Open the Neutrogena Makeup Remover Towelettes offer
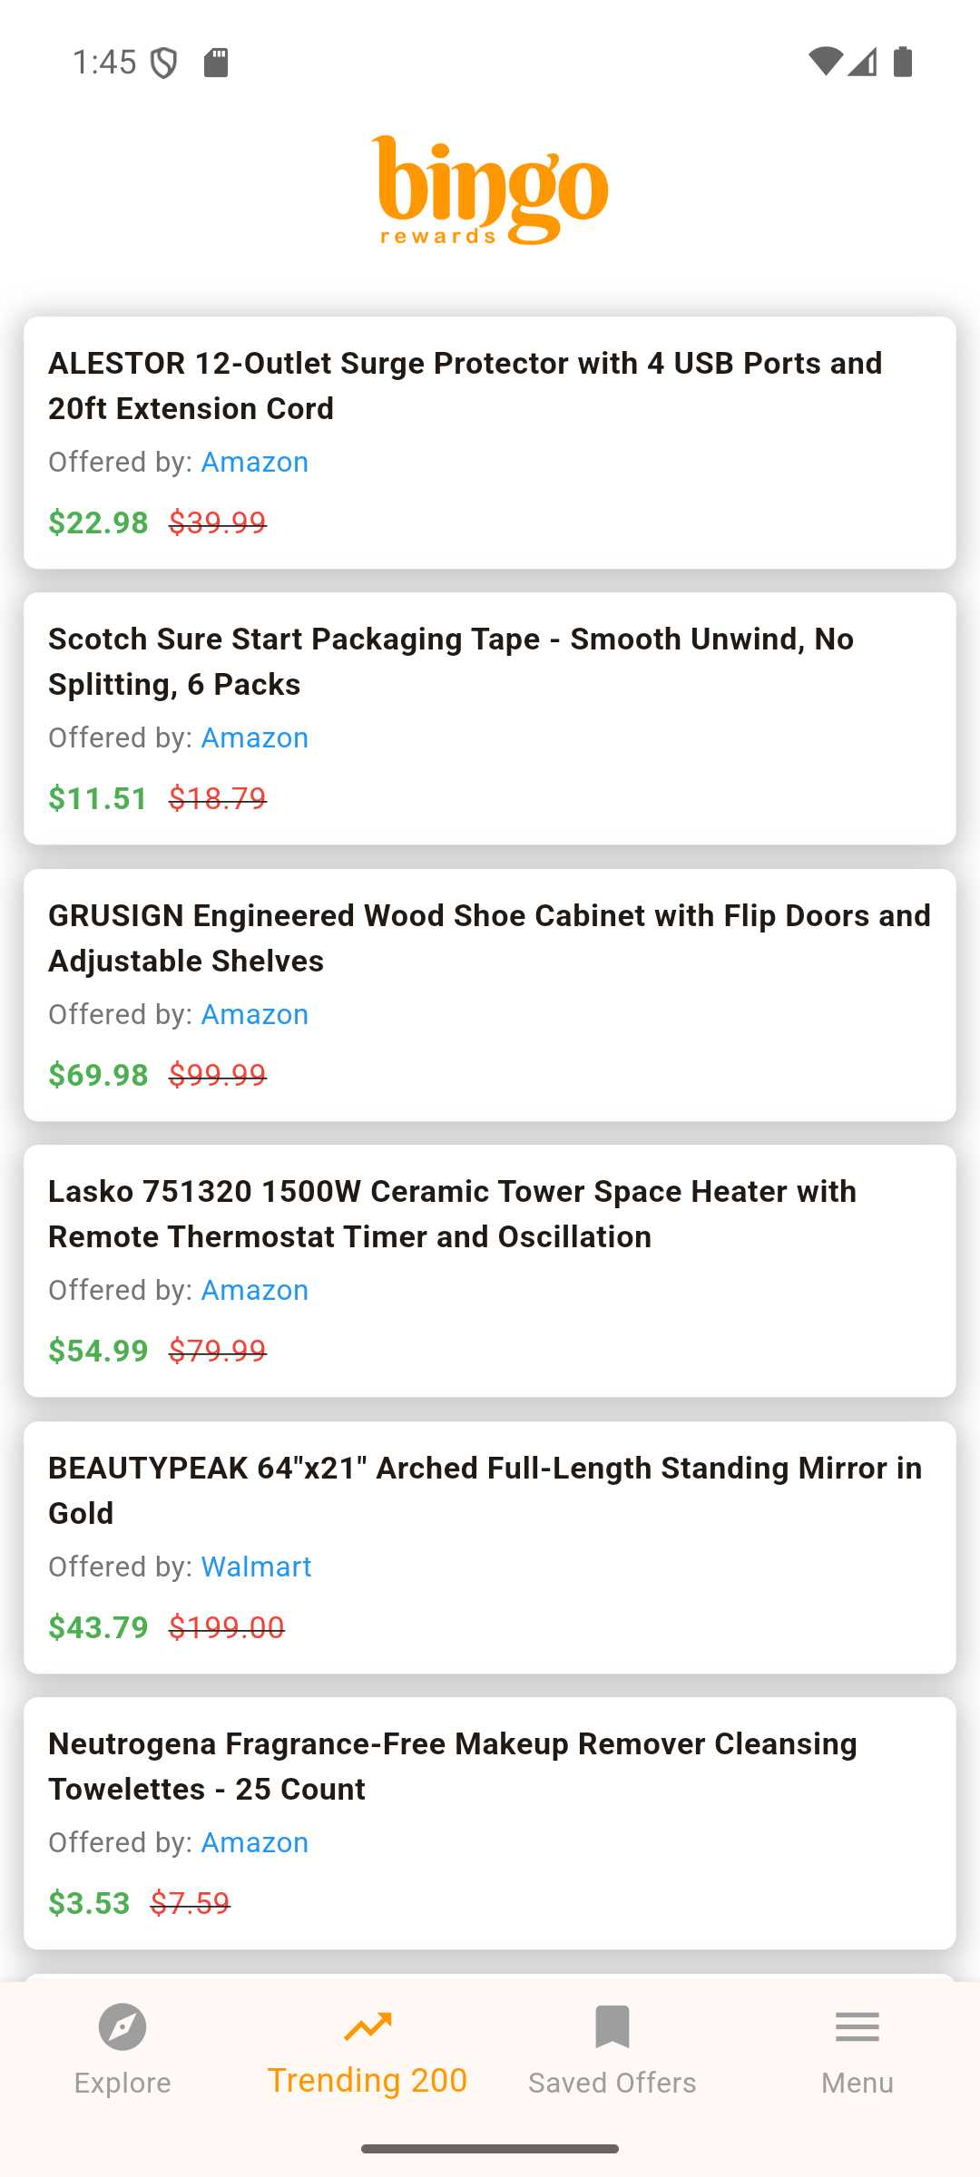The image size is (980, 2177). tap(453, 1766)
